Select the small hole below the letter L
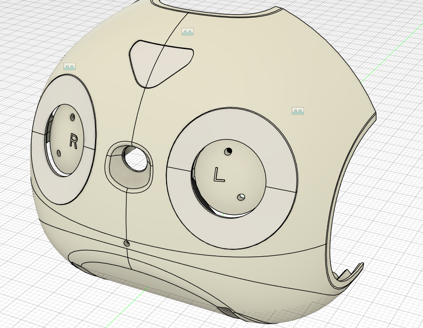Screen dimensions: 423x328 tap(241, 197)
